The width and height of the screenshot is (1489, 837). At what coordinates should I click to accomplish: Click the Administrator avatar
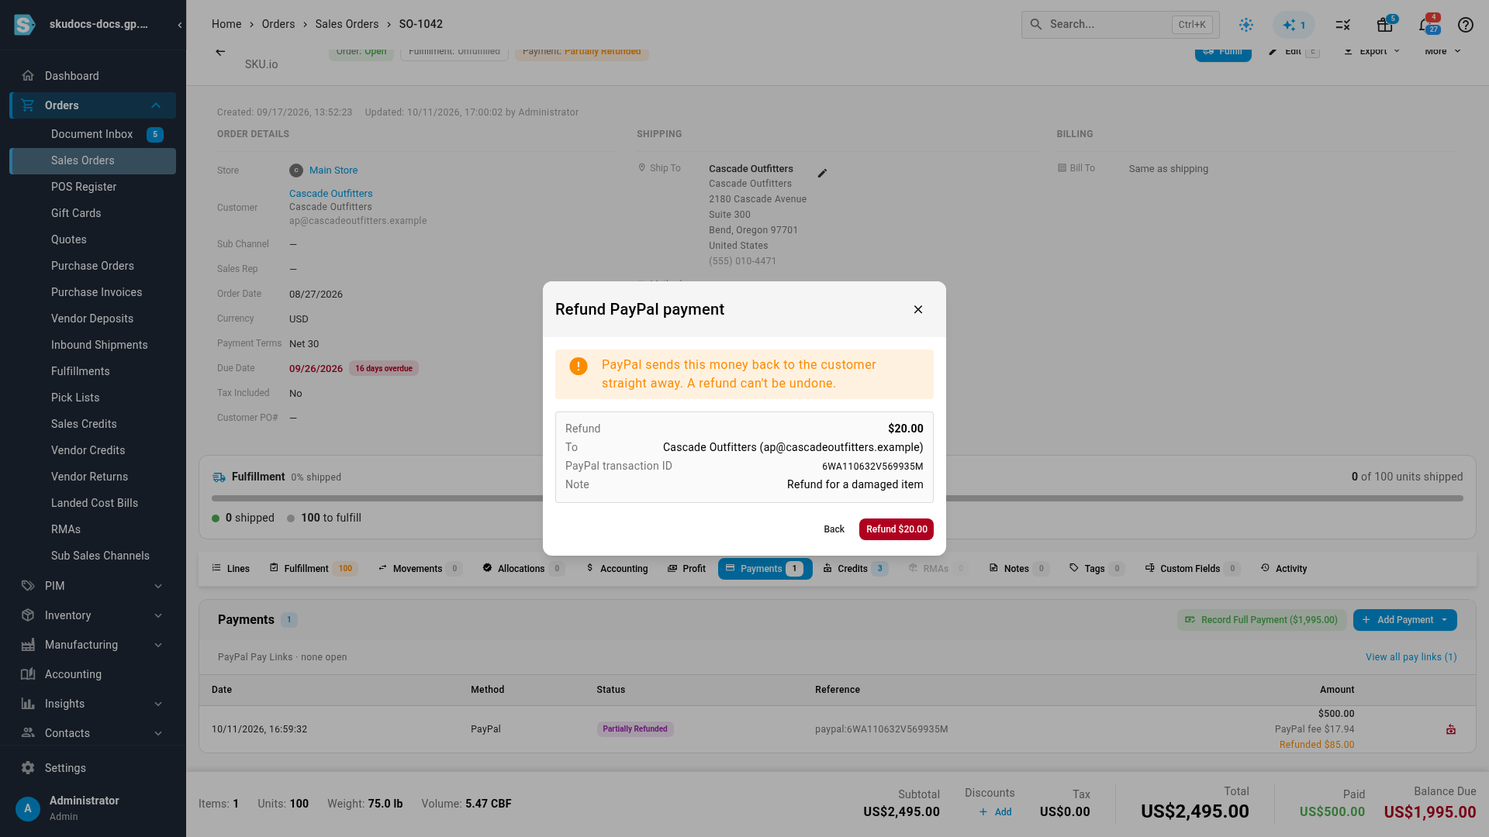click(x=28, y=808)
